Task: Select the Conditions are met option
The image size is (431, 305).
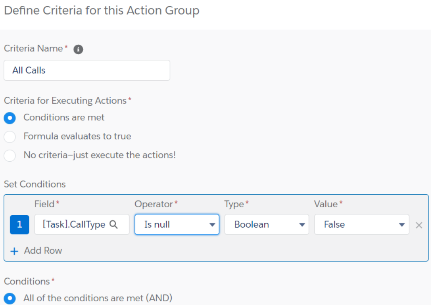Action: (x=10, y=118)
